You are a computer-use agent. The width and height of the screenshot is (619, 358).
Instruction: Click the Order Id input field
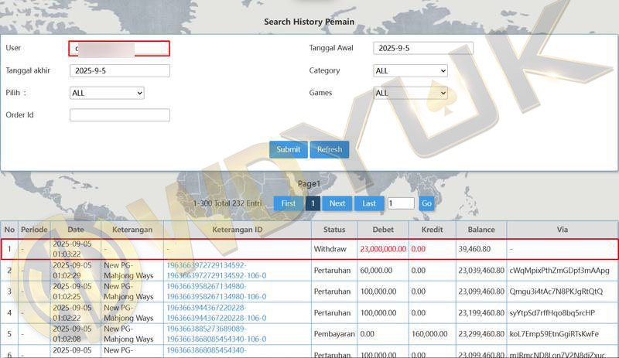click(120, 115)
